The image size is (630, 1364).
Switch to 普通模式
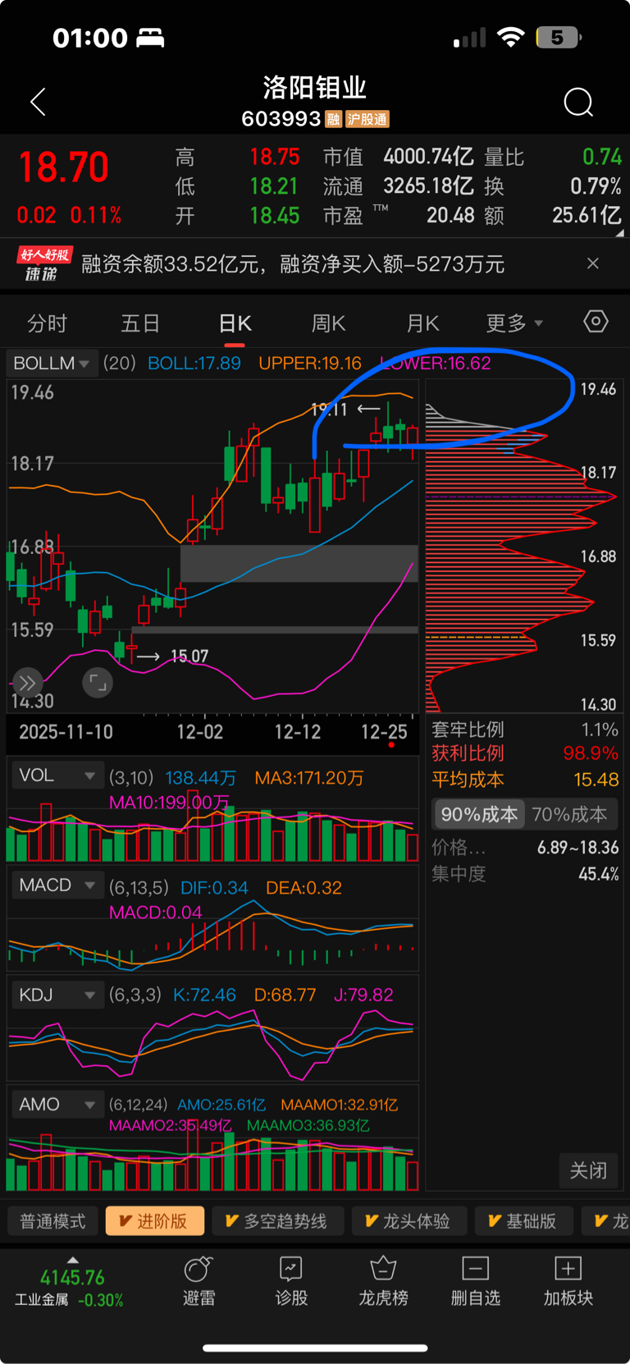(x=52, y=1221)
